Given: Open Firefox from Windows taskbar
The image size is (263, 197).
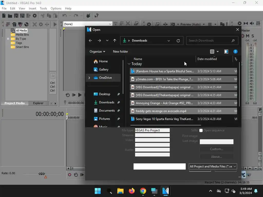Looking at the screenshot, I should point(132,191).
